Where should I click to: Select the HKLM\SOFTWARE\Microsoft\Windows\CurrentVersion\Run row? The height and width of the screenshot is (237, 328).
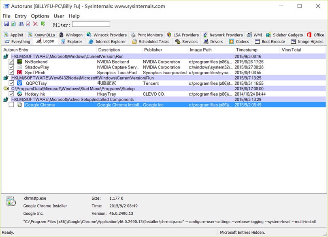click(x=164, y=56)
